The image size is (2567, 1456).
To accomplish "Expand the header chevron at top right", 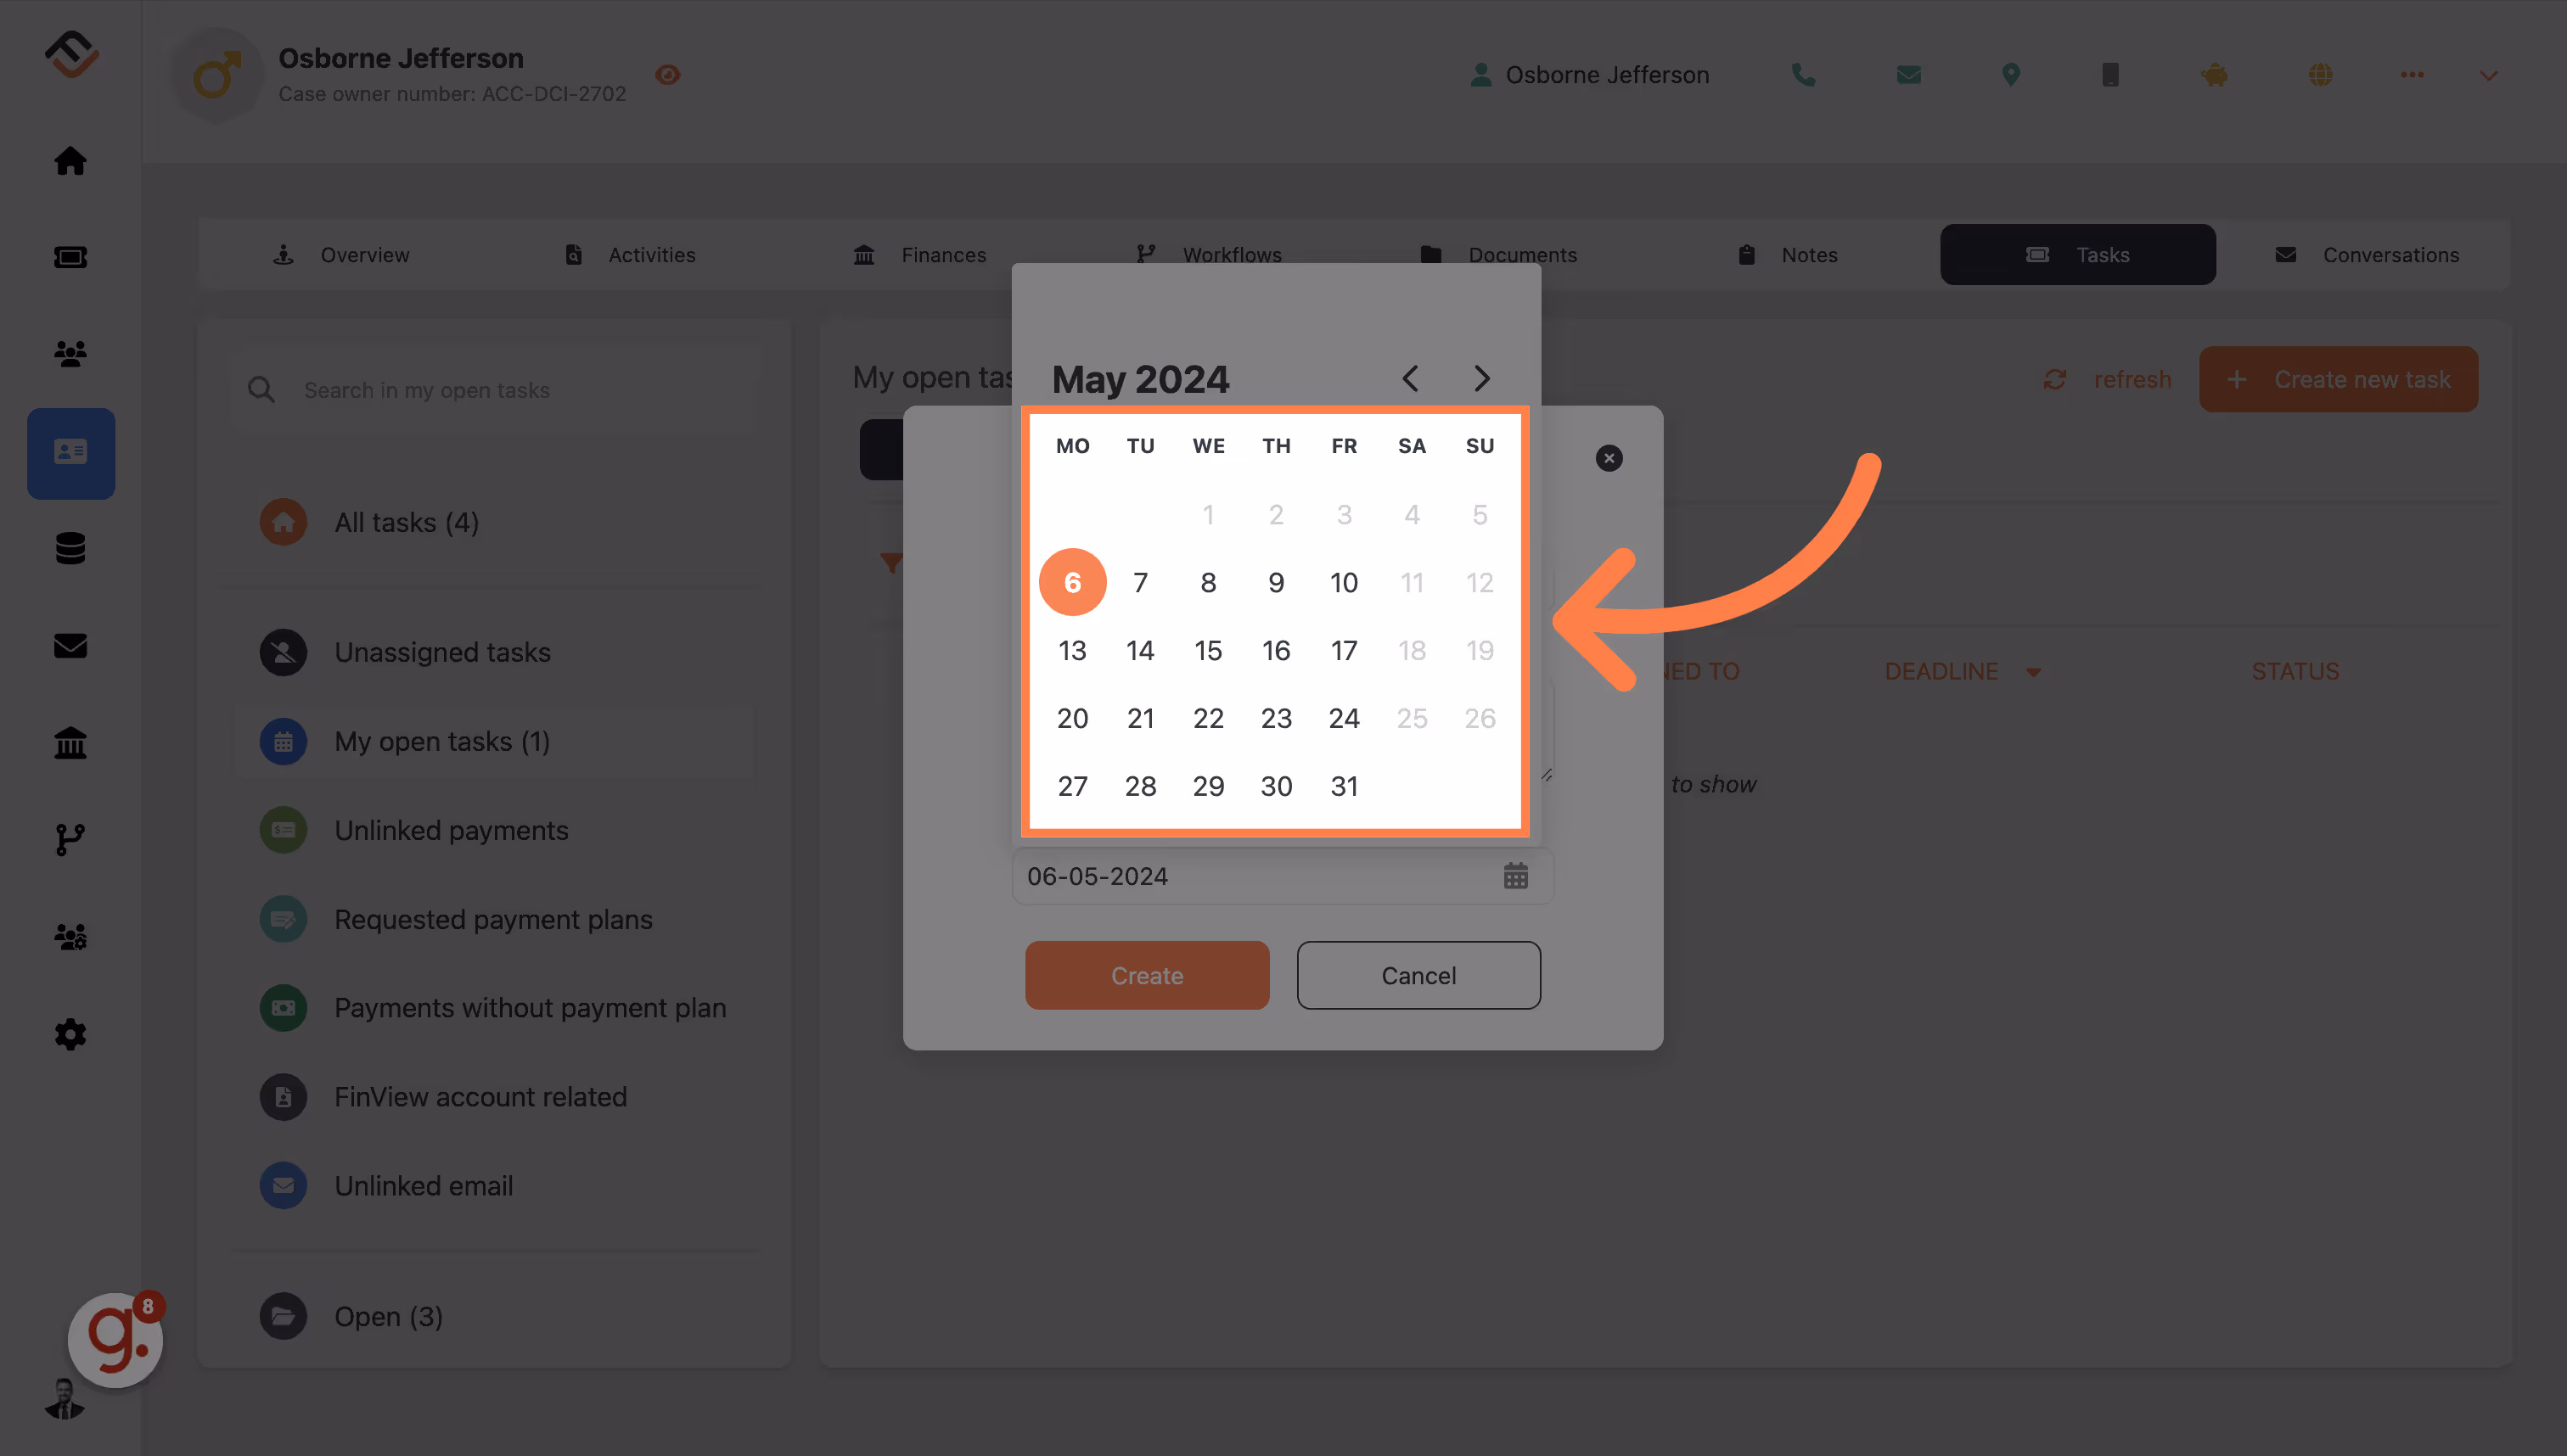I will coord(2489,76).
